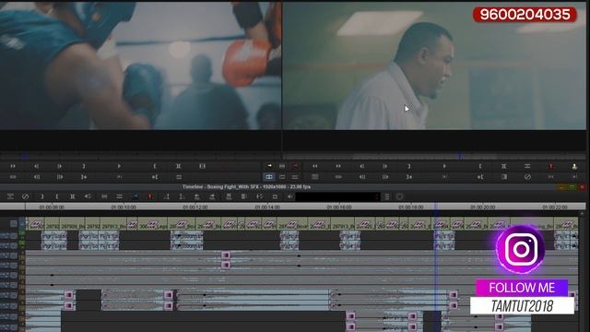Click the red Overwrite button between monitors
Image resolution: width=590 pixels, height=332 pixels.
(295, 166)
